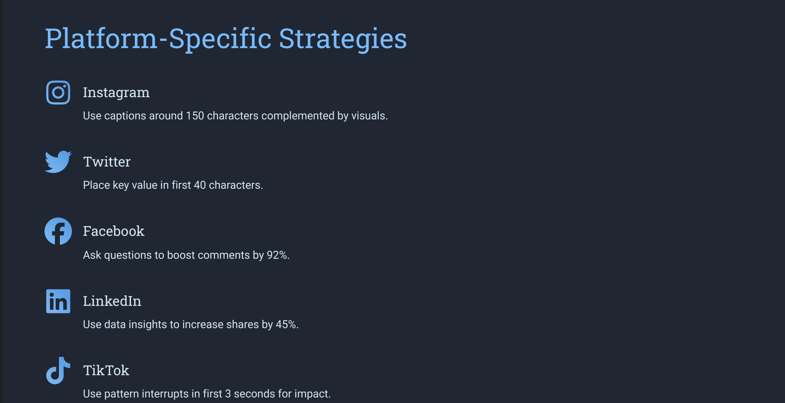Click the TikTok note icon
Viewport: 785px width, 403px height.
coord(58,370)
